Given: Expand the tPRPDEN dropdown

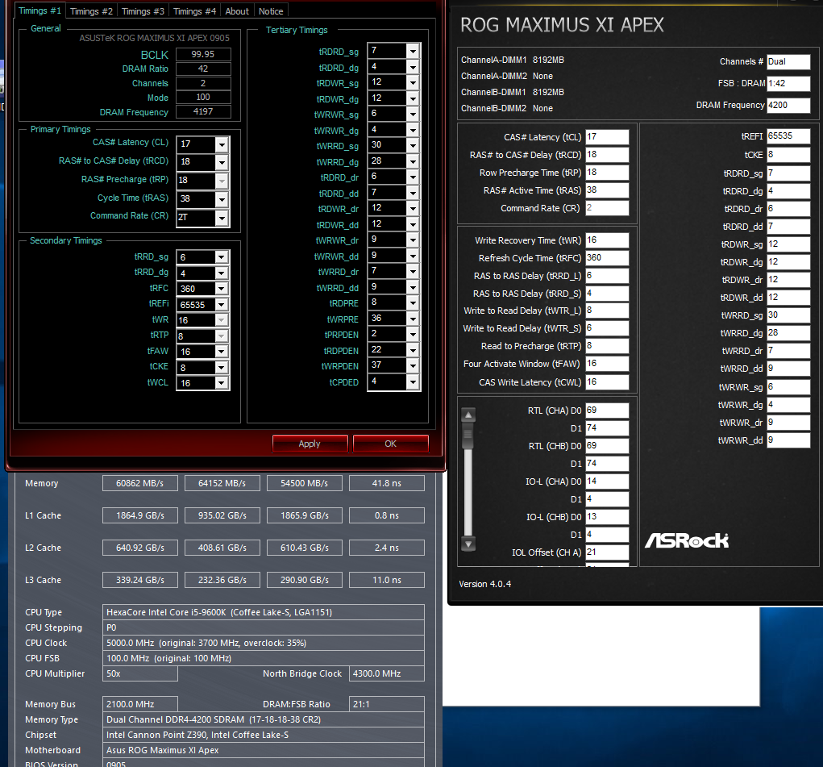Looking at the screenshot, I should click(x=413, y=334).
